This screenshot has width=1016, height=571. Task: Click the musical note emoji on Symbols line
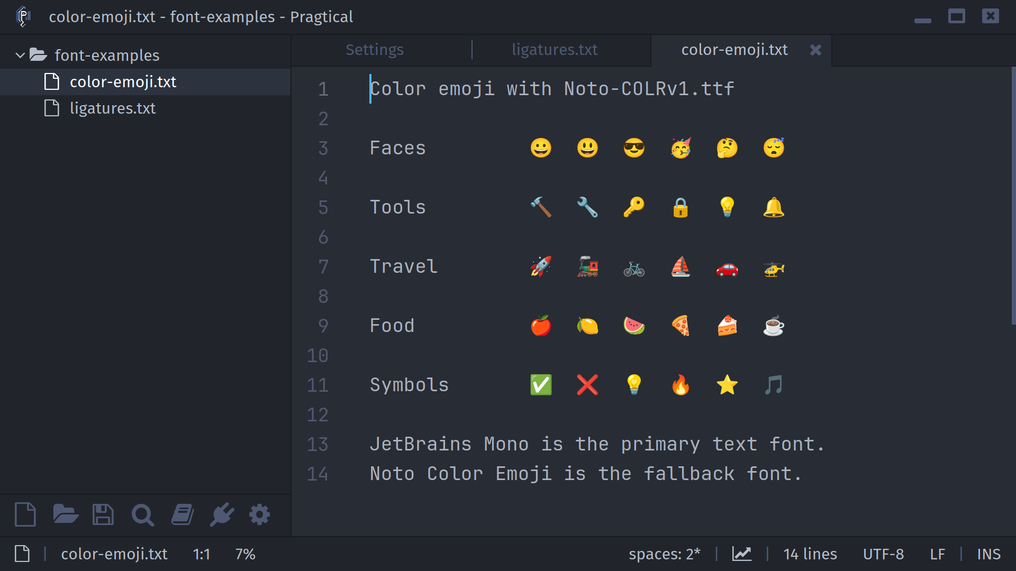point(774,385)
